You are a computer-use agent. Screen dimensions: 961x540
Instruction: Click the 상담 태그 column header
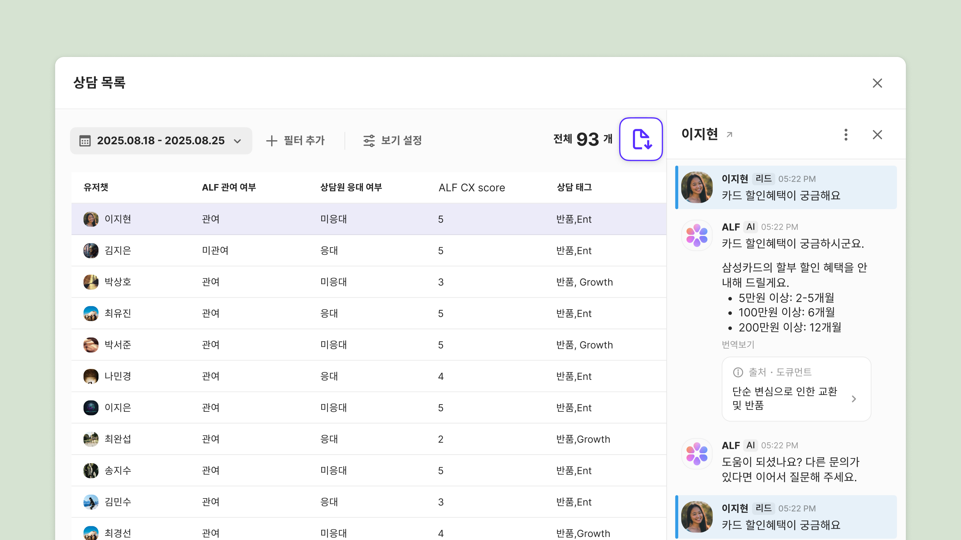click(575, 188)
